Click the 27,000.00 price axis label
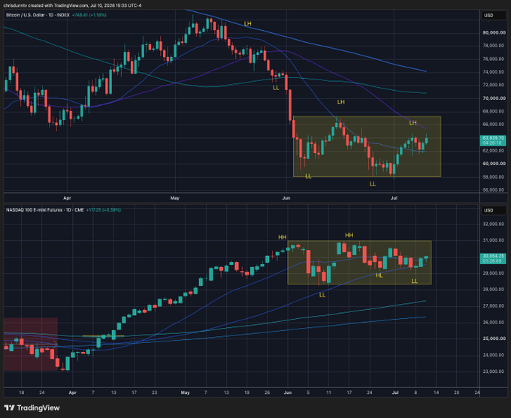Viewport: 511px width, 418px height. click(494, 306)
